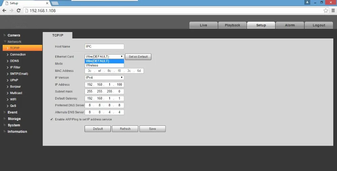Click the Chrome user profile icon
Viewport: 337px width, 171px height.
coord(307,2)
